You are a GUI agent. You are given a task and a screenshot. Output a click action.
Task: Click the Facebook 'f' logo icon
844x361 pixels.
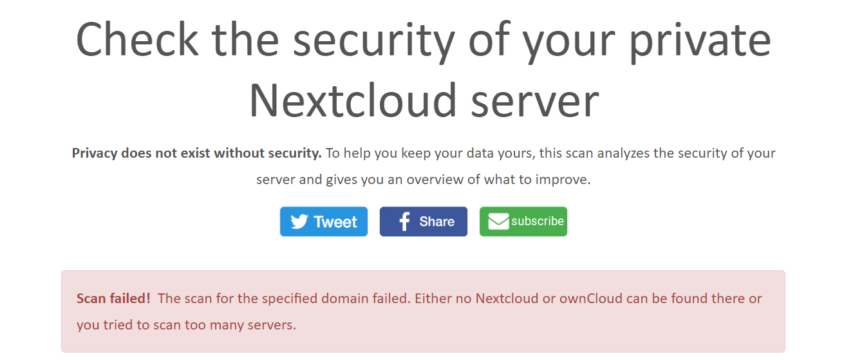point(404,222)
